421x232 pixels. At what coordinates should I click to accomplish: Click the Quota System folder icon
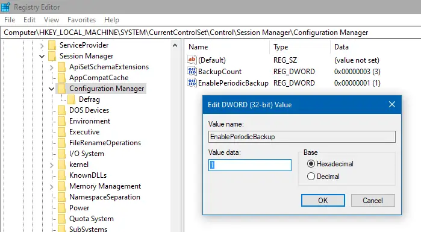coord(62,219)
